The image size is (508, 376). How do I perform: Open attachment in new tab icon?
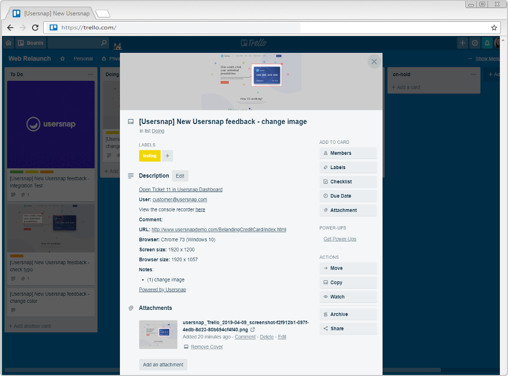pos(252,330)
